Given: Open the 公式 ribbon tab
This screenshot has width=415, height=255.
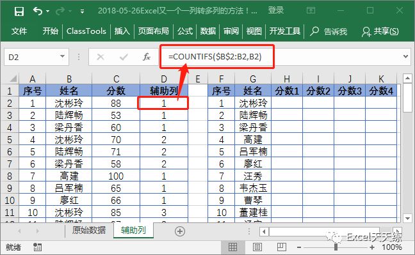Looking at the screenshot, I should point(185,31).
